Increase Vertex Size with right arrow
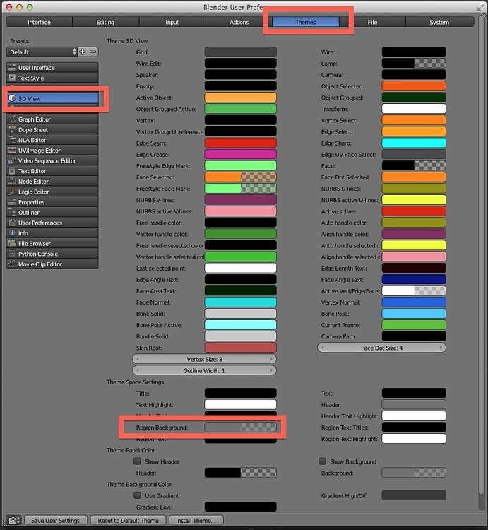The width and height of the screenshot is (488, 530). 271,359
